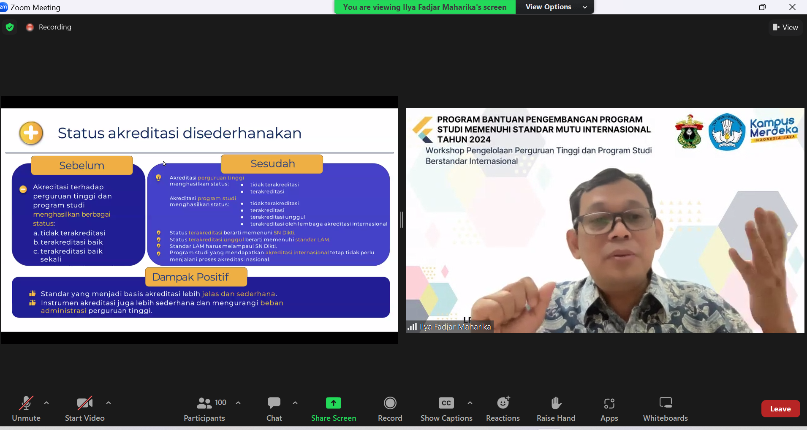Viewport: 807px width, 430px height.
Task: Unmute the microphone
Action: [x=26, y=408]
